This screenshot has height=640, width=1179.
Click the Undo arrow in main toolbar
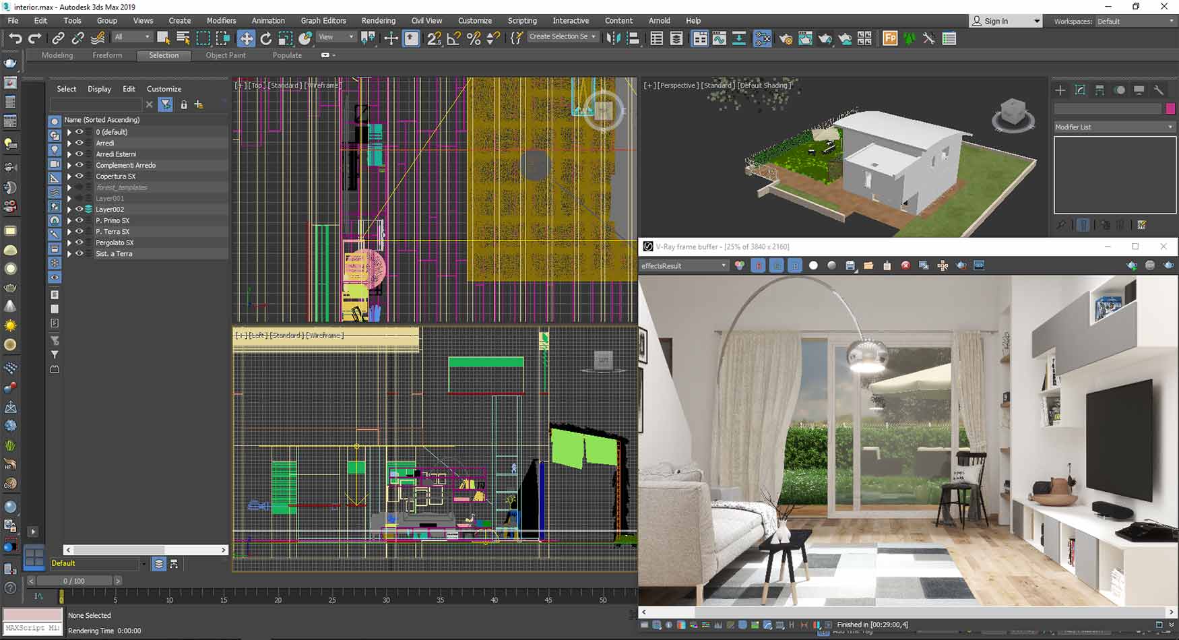coord(15,38)
